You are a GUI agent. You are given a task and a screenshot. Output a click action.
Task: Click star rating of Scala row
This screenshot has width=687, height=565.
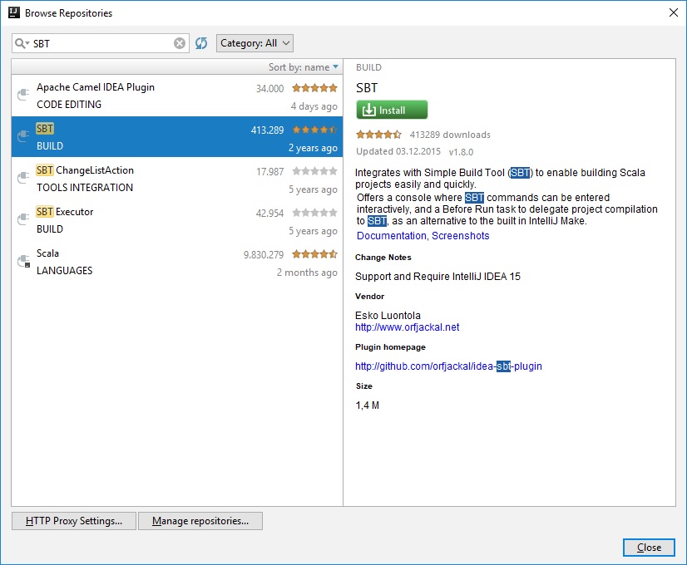[x=314, y=253]
